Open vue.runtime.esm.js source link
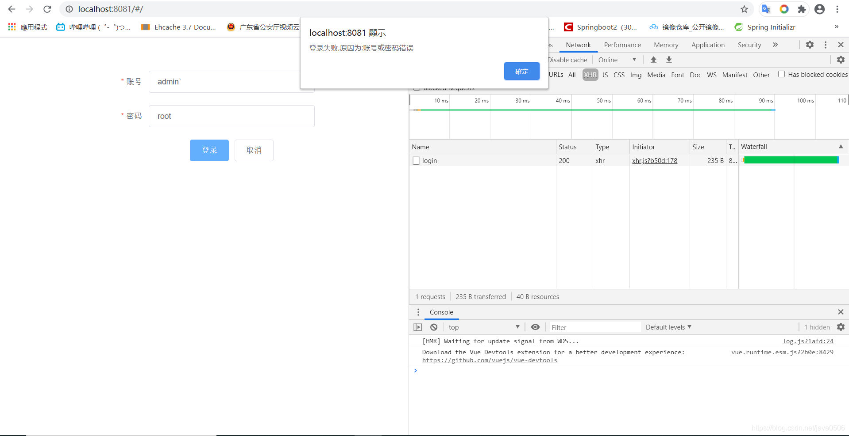The height and width of the screenshot is (436, 849). [782, 352]
